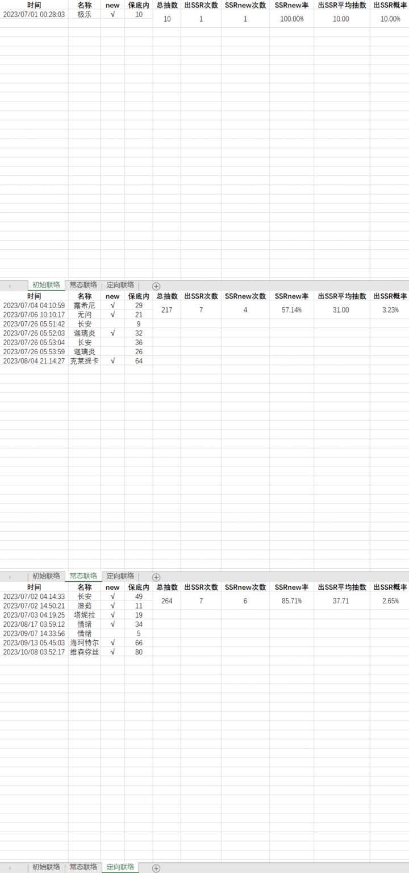
Task: Select the SSRnew rate cell 100.00%
Action: click(291, 19)
